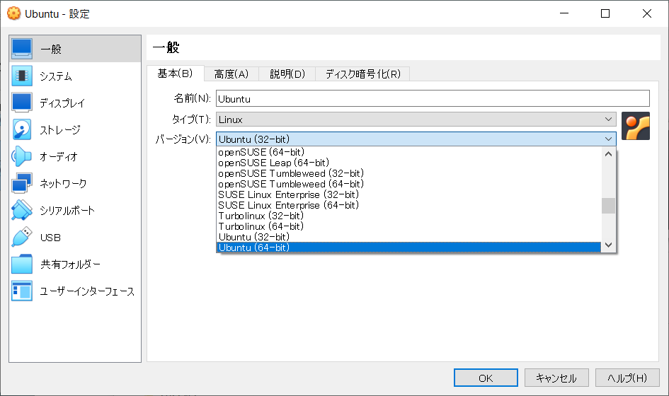This screenshot has height=396, width=669.
Task: Open the タイプ(T) Linux dropdown
Action: 416,120
